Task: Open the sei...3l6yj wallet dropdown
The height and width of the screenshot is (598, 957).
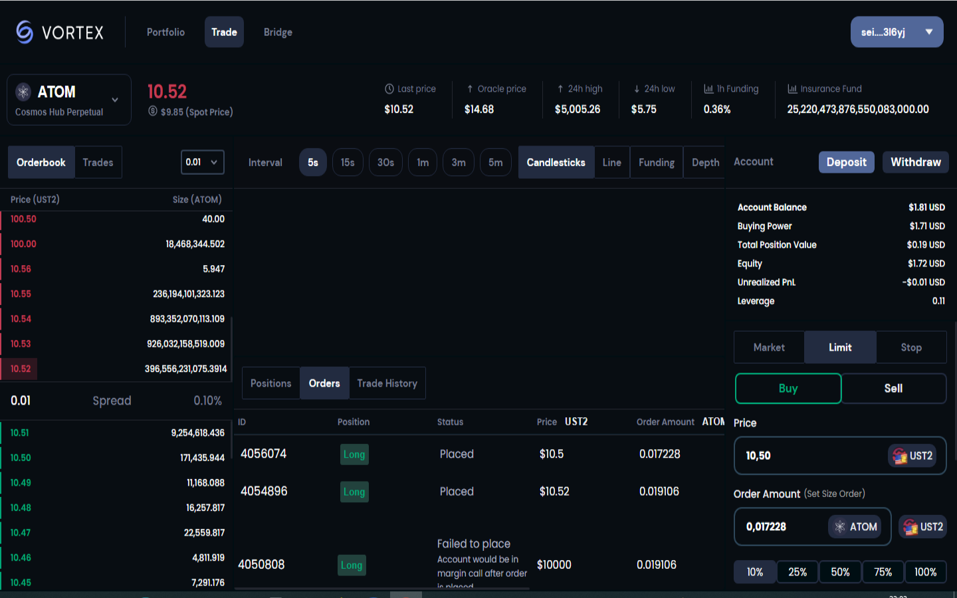Action: [897, 32]
